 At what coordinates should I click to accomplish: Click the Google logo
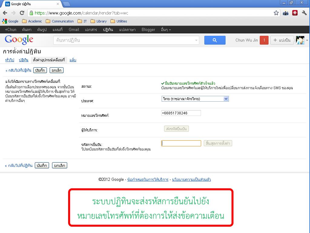pyautogui.click(x=19, y=40)
